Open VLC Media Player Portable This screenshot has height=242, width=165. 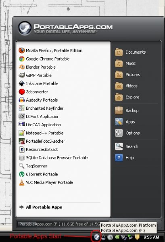point(46,182)
